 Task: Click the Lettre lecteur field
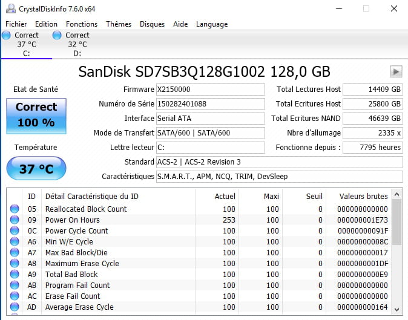(x=211, y=148)
